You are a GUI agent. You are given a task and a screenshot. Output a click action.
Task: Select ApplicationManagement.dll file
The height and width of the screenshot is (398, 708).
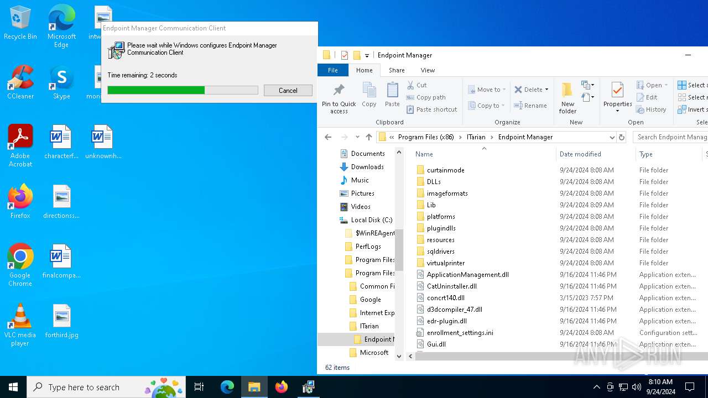pyautogui.click(x=467, y=275)
